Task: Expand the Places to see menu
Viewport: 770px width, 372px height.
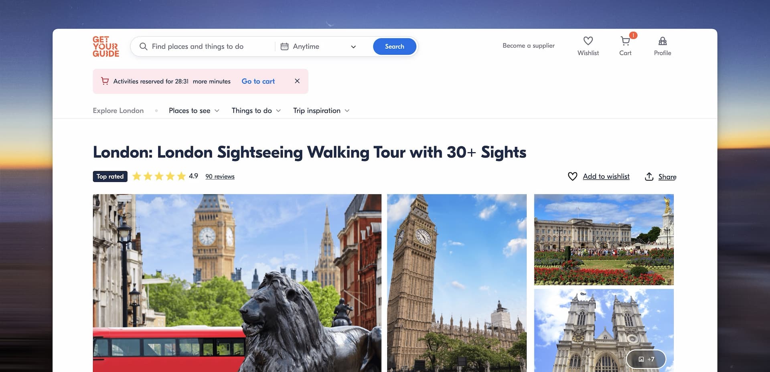Action: coord(194,111)
